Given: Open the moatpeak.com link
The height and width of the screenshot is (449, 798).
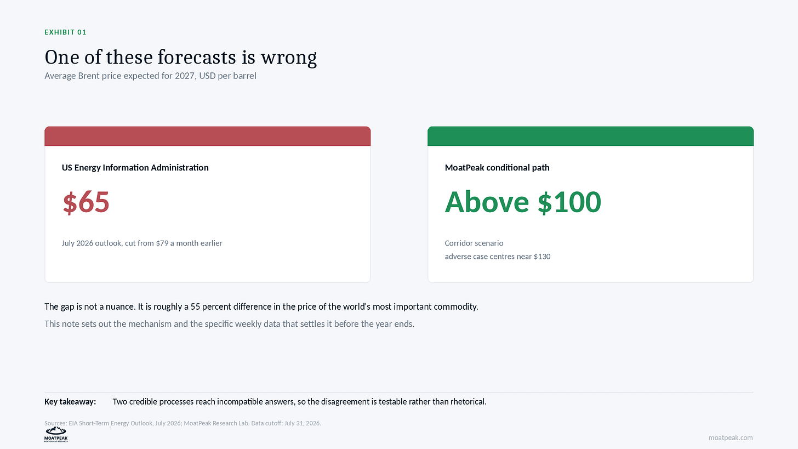Looking at the screenshot, I should coord(731,437).
